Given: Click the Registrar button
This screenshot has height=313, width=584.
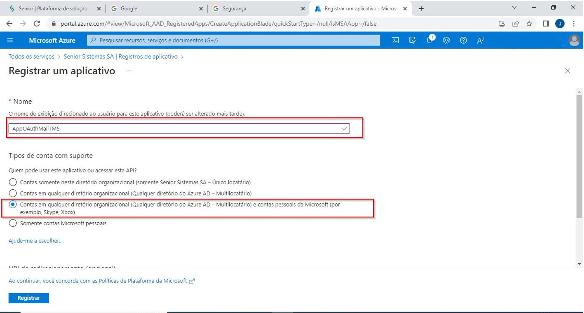Looking at the screenshot, I should (29, 298).
